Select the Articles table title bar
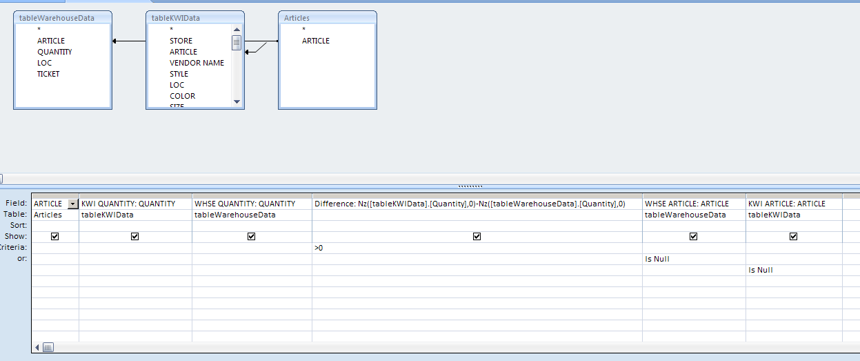The height and width of the screenshot is (361, 860). (328, 18)
